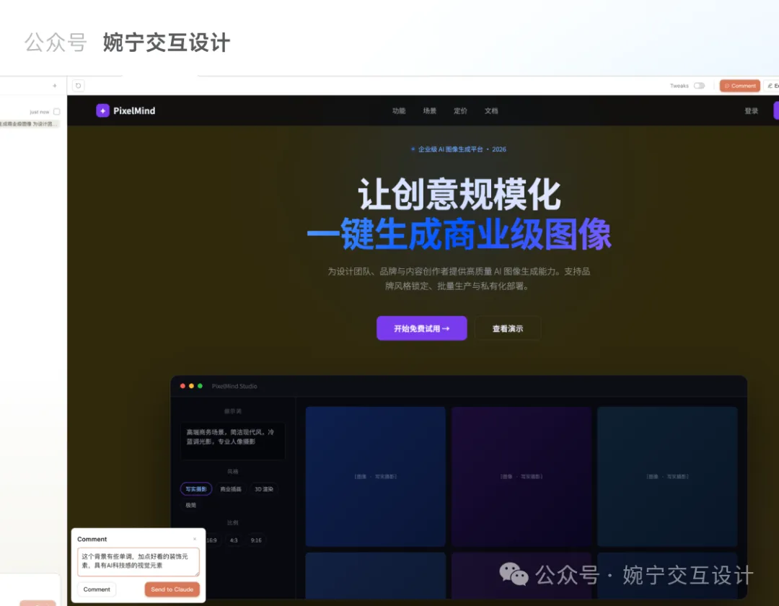
Task: Click inside the comment text input field
Action: [138, 561]
